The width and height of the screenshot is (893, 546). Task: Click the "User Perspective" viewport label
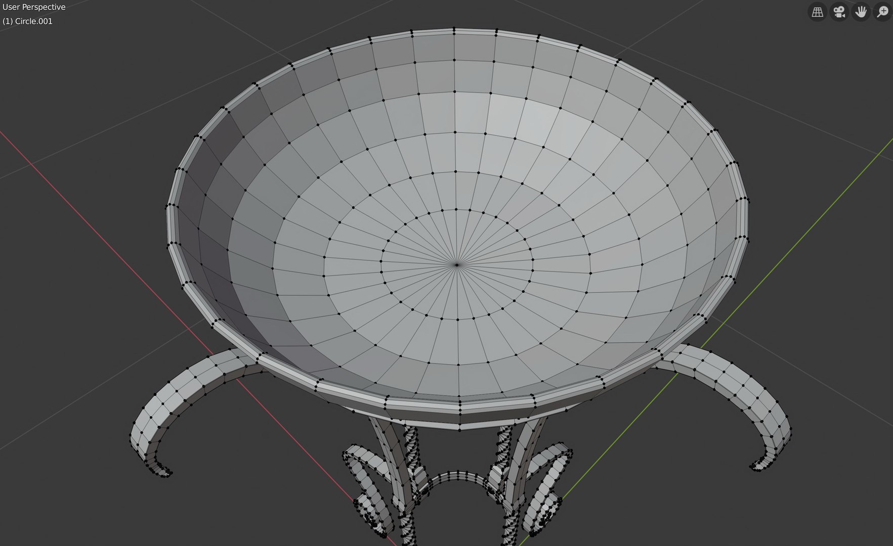[x=34, y=7]
